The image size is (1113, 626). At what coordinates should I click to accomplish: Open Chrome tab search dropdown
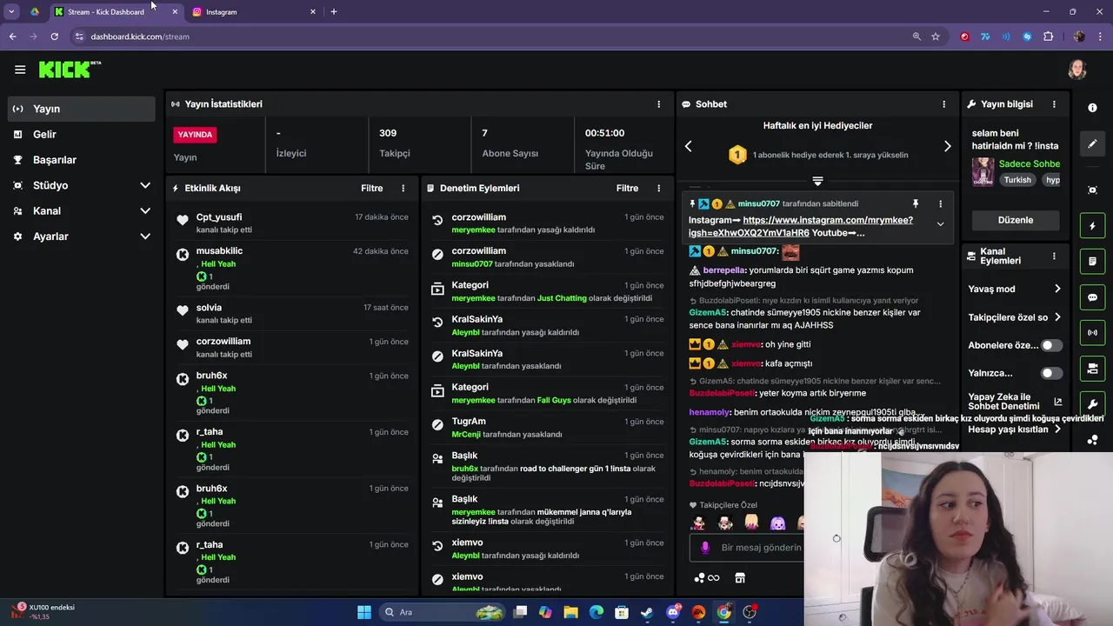pyautogui.click(x=11, y=11)
